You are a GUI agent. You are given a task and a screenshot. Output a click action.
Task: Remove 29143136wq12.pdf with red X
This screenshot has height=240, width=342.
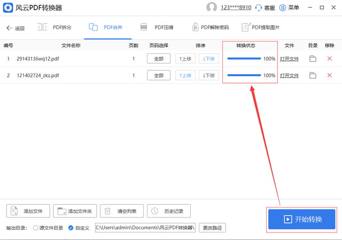pos(330,58)
